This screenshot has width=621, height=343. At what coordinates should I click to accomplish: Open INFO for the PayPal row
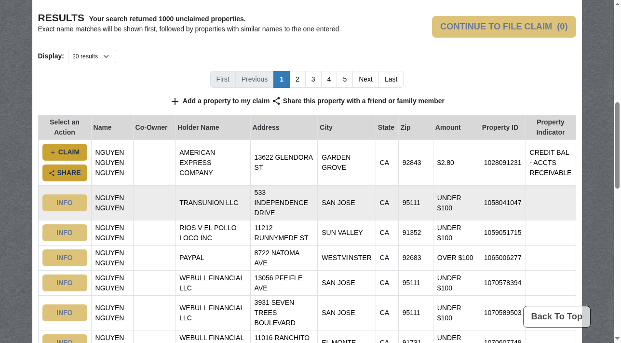[65, 258]
